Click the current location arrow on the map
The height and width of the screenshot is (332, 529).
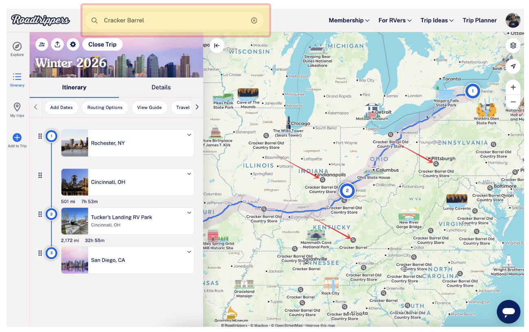[513, 66]
